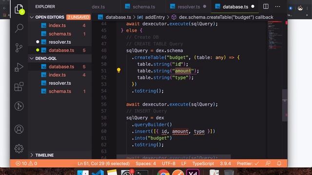Click the lightbulb quick fix icon

[x=118, y=70]
